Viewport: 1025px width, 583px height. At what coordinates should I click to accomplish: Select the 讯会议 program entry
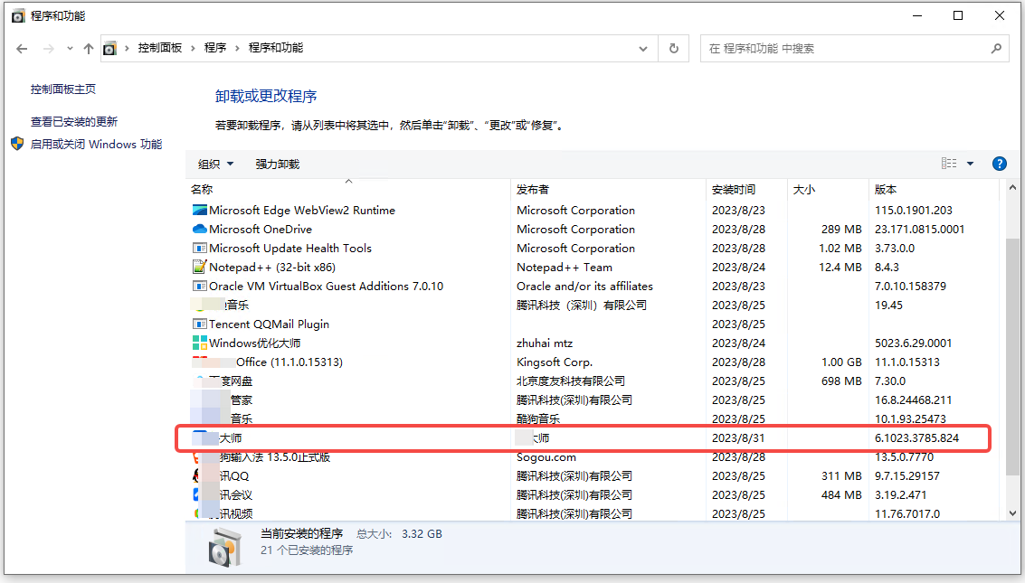point(235,494)
